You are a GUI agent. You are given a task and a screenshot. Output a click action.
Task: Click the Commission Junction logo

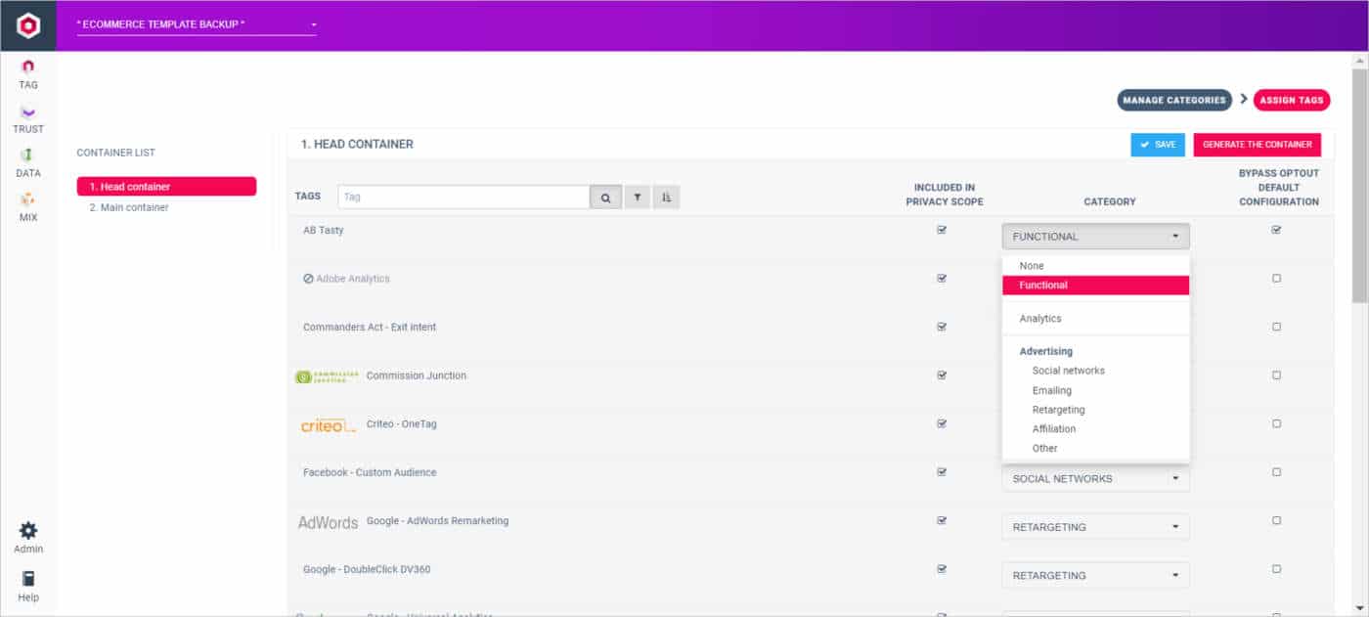(x=327, y=376)
